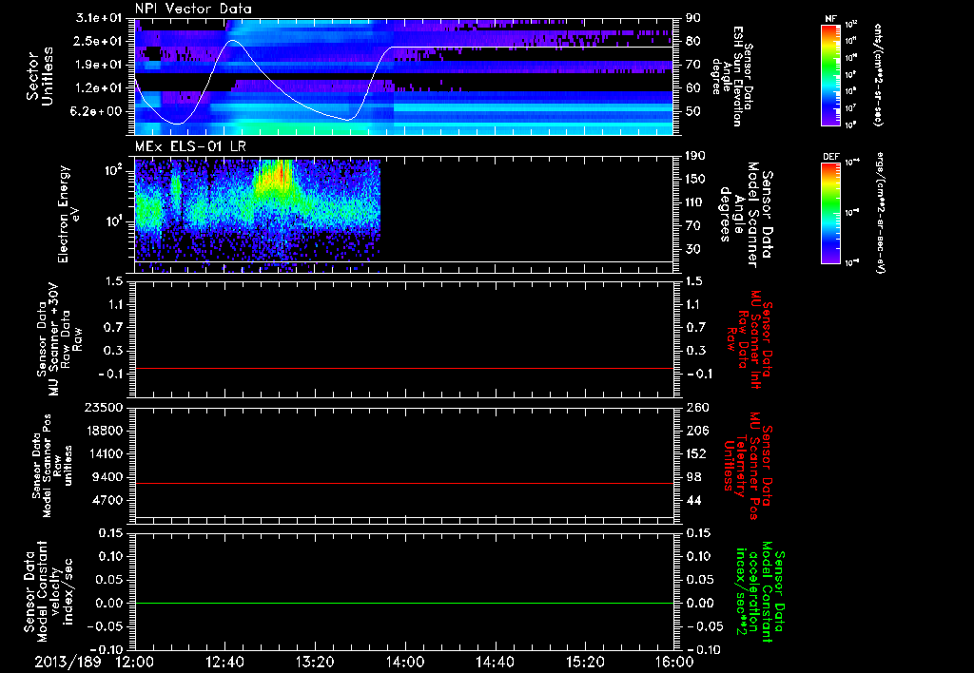Click the NPI Vector Data panel title

point(193,9)
